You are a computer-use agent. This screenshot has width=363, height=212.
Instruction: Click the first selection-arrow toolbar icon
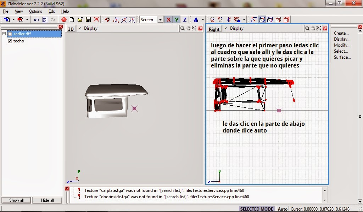tap(212, 19)
